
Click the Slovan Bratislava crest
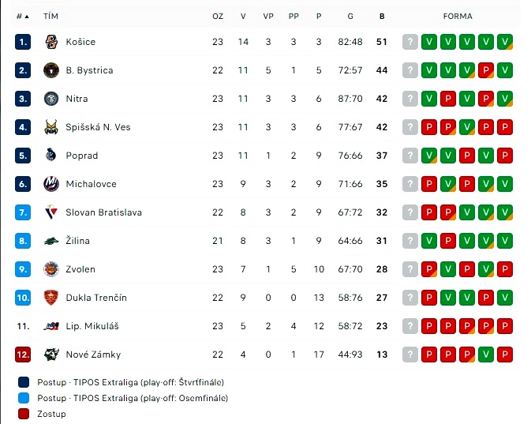[x=51, y=212]
